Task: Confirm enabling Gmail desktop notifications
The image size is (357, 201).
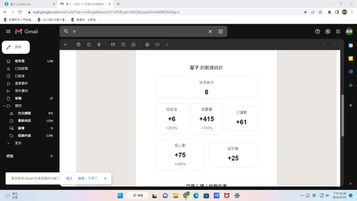Action: [69, 178]
